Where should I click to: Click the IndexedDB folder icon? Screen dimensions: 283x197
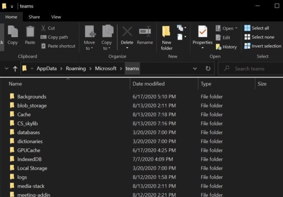pyautogui.click(x=12, y=159)
